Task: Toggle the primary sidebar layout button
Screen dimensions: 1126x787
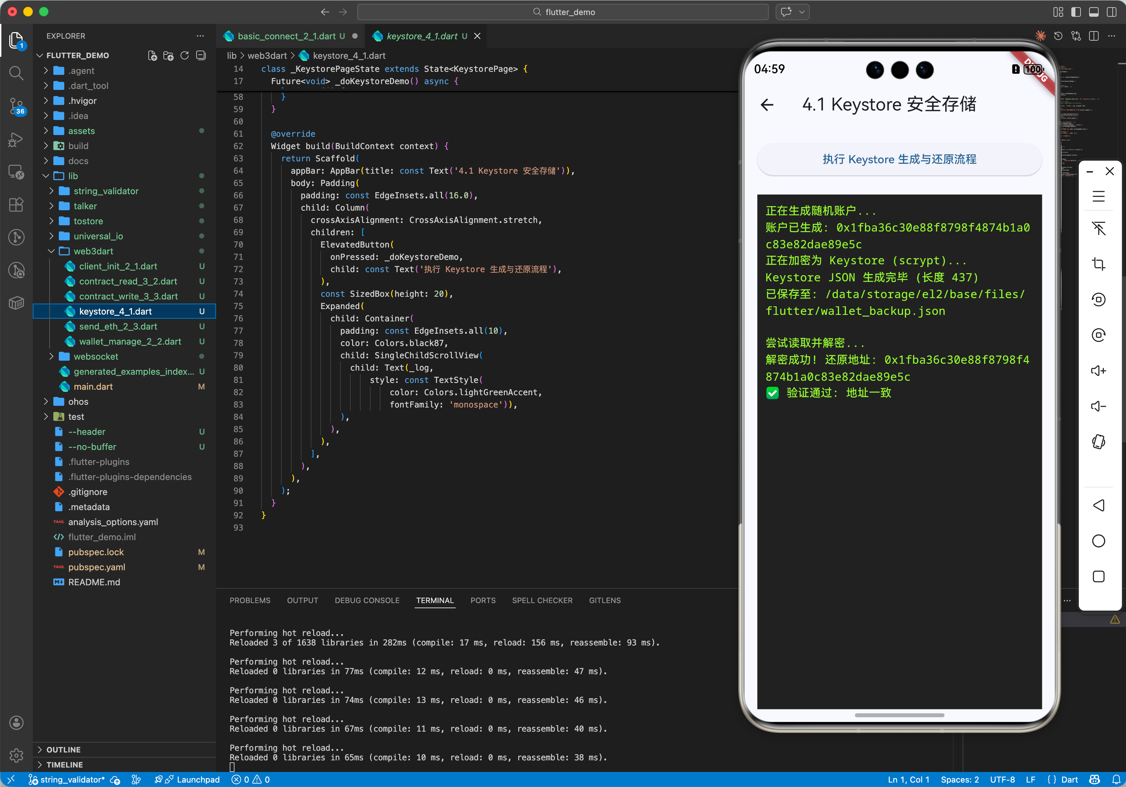Action: click(x=1075, y=12)
